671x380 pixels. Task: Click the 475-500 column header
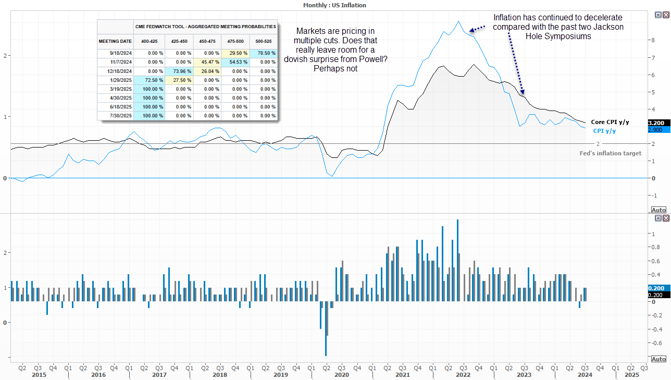click(x=235, y=41)
